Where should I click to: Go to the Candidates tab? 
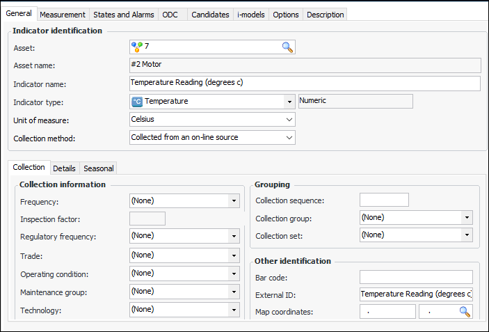click(x=210, y=15)
